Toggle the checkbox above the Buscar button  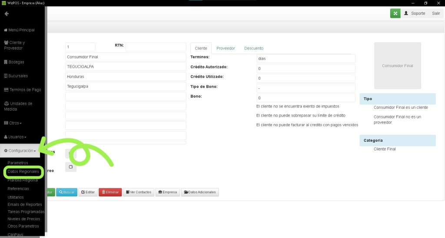(70, 167)
